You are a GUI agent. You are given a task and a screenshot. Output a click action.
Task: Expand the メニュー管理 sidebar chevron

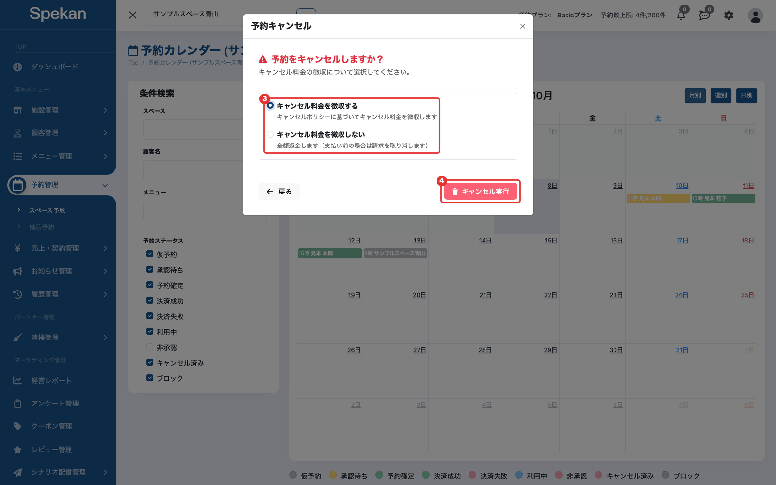pyautogui.click(x=105, y=156)
